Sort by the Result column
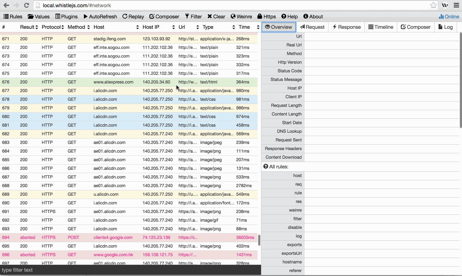The height and width of the screenshot is (276, 462). [x=29, y=27]
